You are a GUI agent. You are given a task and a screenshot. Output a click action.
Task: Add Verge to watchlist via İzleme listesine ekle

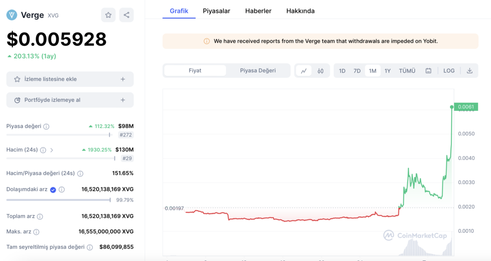[70, 79]
